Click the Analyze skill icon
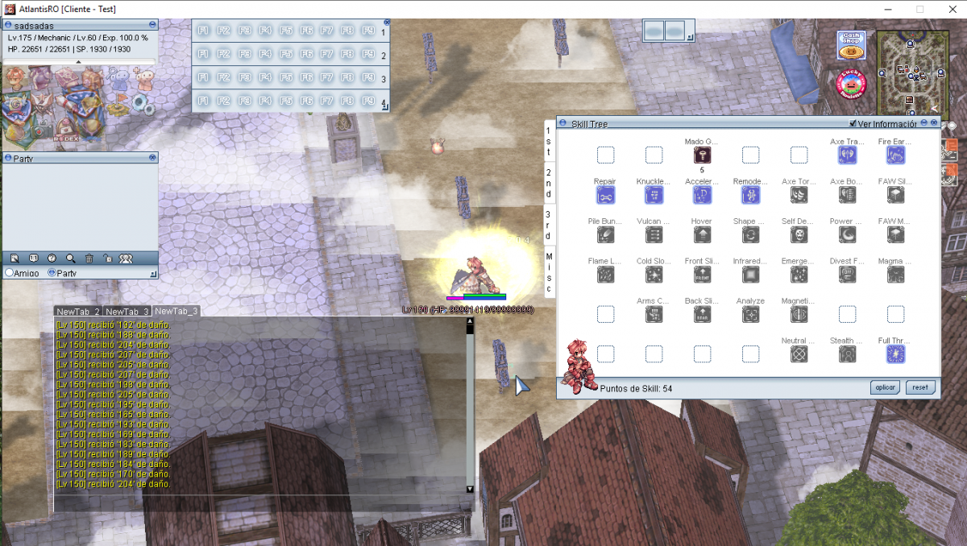Image resolution: width=967 pixels, height=546 pixels. click(750, 314)
